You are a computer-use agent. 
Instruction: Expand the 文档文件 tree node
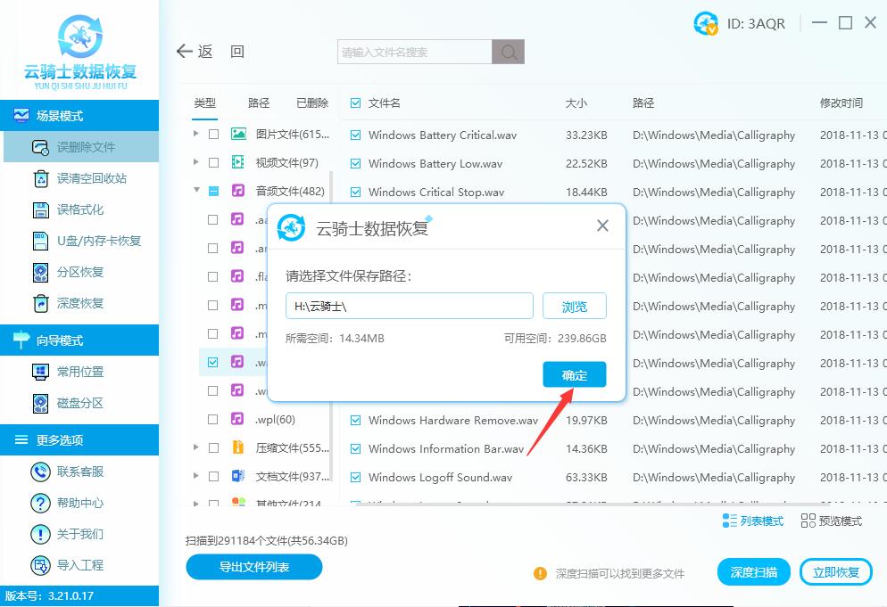point(195,475)
